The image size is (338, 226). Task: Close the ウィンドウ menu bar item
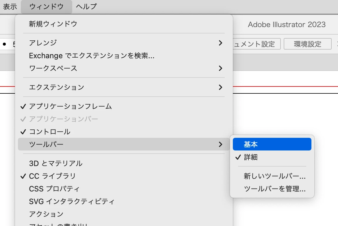(x=46, y=6)
